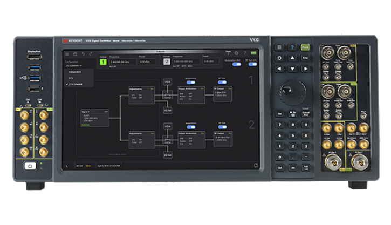
Task: Push the Tab key on keypad
Action: pos(306,168)
